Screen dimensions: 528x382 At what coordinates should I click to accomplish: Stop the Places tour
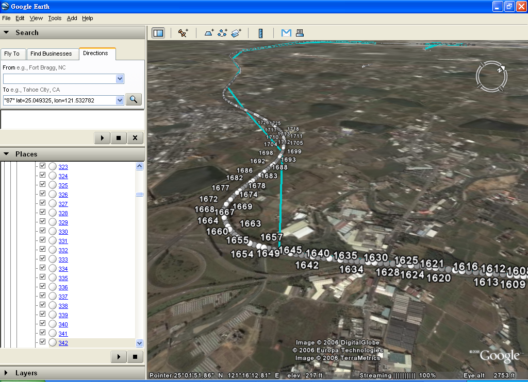[x=135, y=357]
